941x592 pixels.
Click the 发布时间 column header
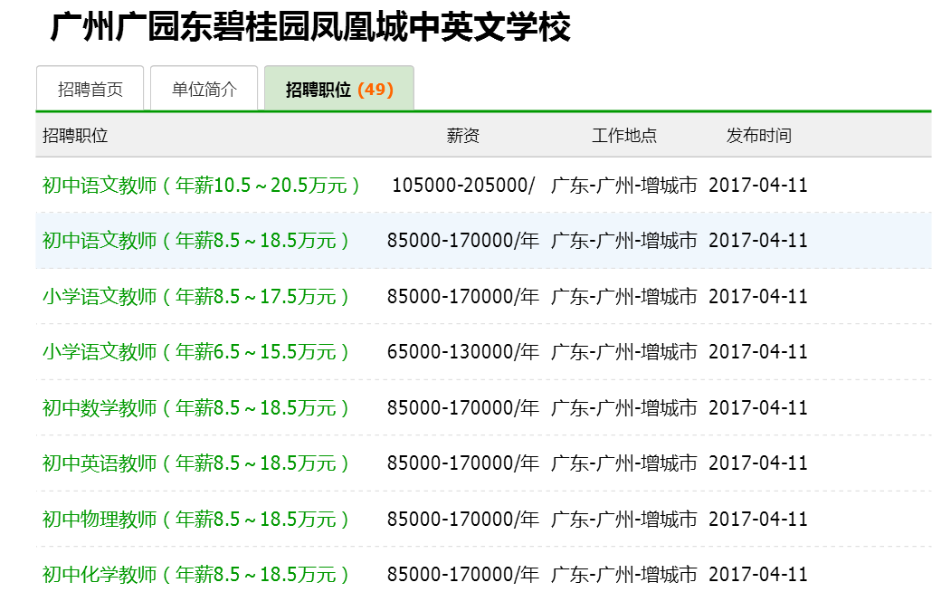758,136
